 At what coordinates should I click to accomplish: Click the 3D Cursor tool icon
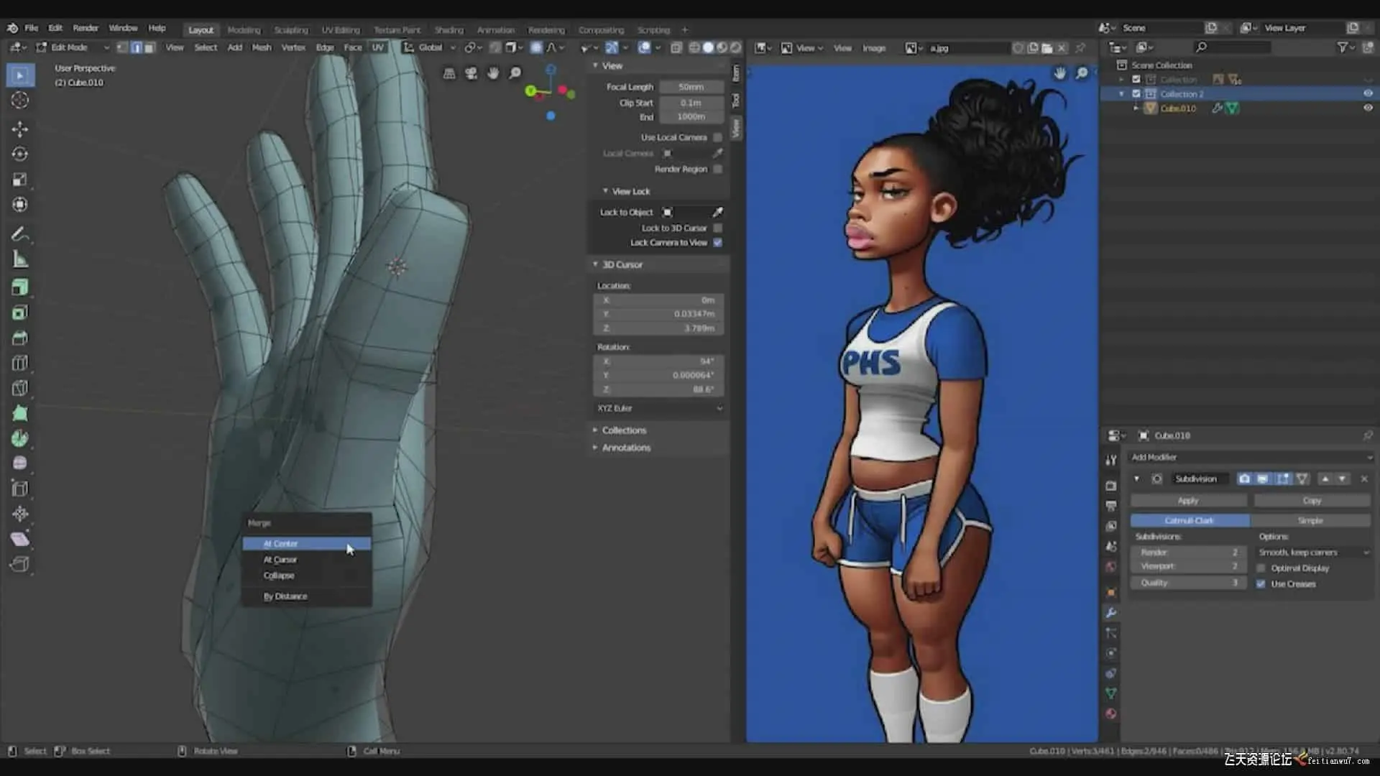(x=20, y=101)
